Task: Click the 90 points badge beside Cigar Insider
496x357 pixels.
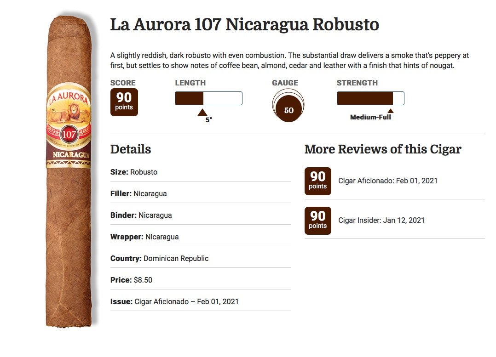Action: click(318, 221)
